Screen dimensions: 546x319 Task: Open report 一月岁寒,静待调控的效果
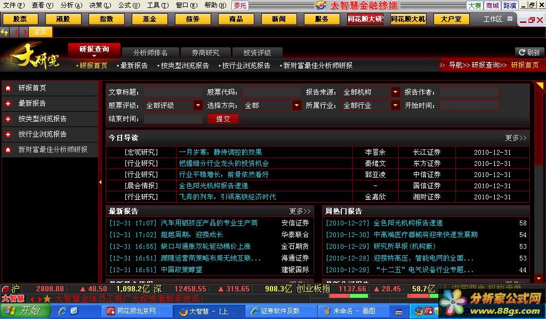(220, 152)
